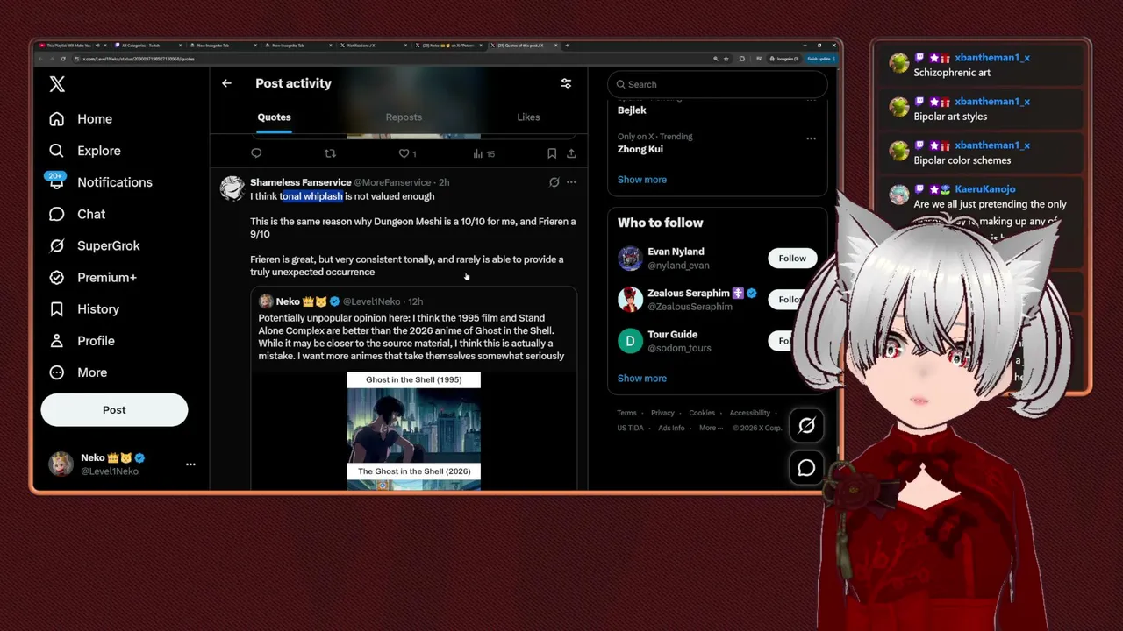Follow Evan Nyland
This screenshot has height=631, width=1123.
click(791, 259)
